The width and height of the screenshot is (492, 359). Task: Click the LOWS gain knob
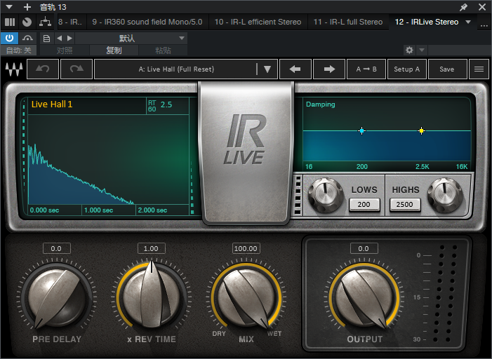326,195
